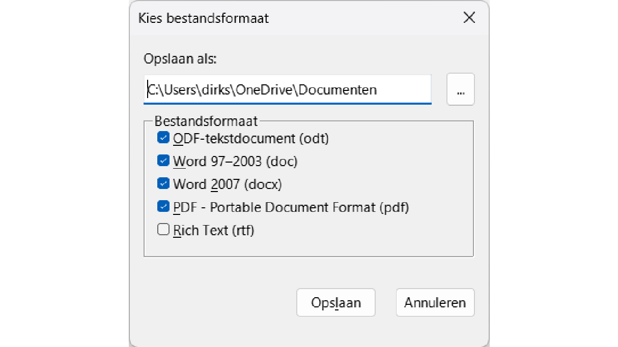Uncheck the ODF-tekstdocument (odt) checkbox
618x347 pixels.
tap(163, 138)
